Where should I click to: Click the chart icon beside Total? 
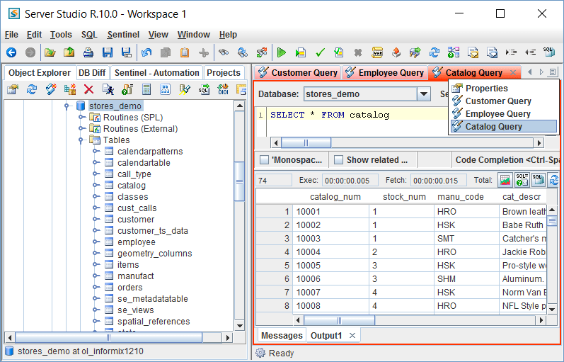pos(505,180)
